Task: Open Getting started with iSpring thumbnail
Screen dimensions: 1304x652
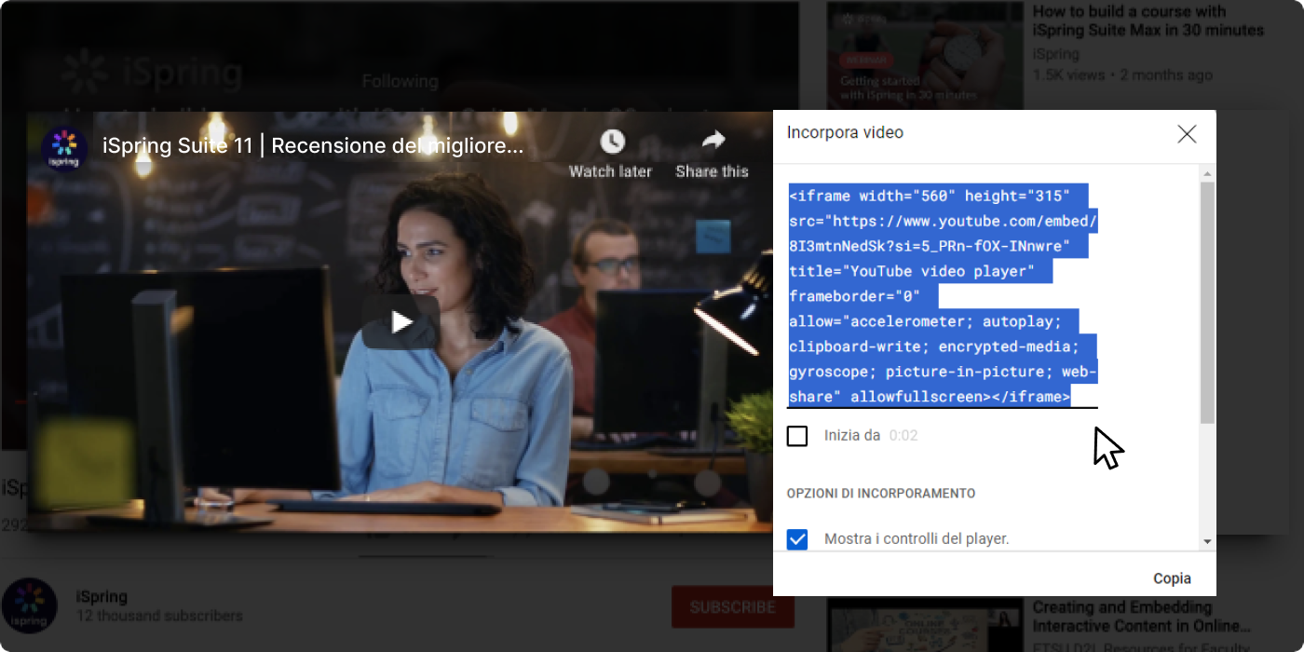Action: 925,54
